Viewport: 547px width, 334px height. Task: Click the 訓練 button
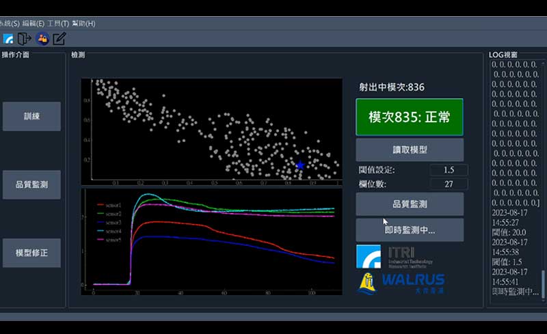point(31,116)
